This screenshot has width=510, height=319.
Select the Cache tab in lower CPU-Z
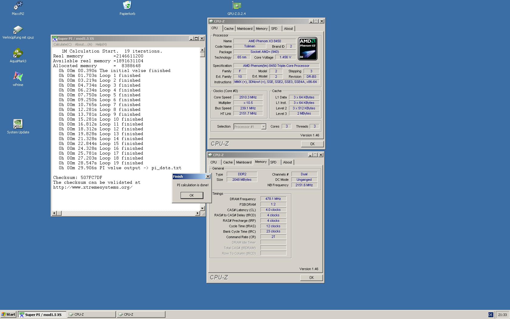228,162
